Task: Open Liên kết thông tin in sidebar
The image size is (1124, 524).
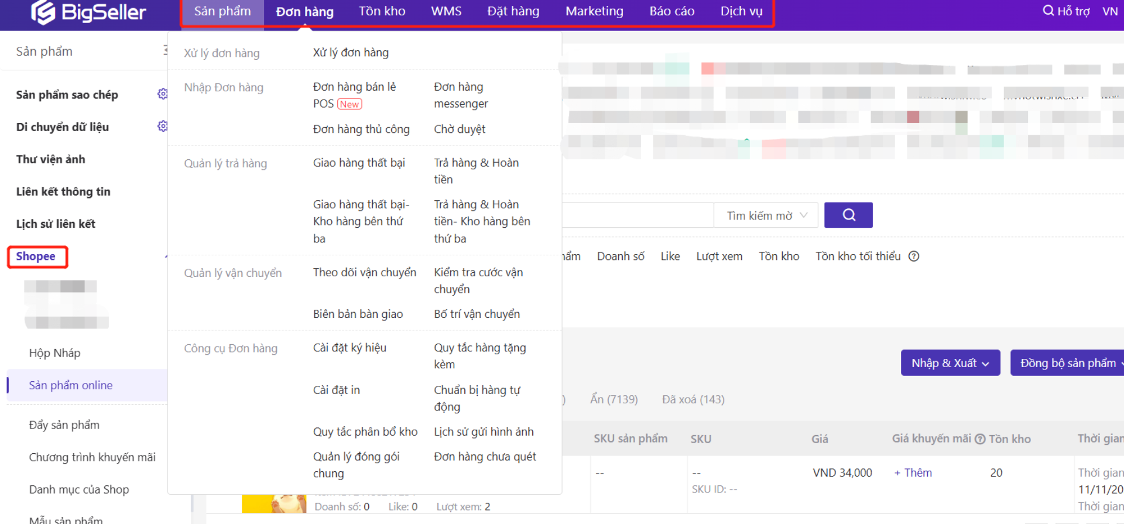Action: tap(63, 191)
